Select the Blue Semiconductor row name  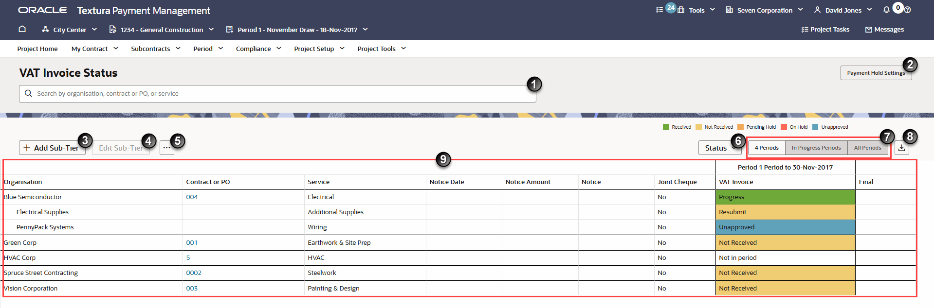(33, 197)
